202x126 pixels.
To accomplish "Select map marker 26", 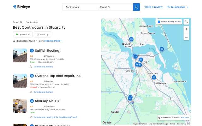I will (x=141, y=60).
